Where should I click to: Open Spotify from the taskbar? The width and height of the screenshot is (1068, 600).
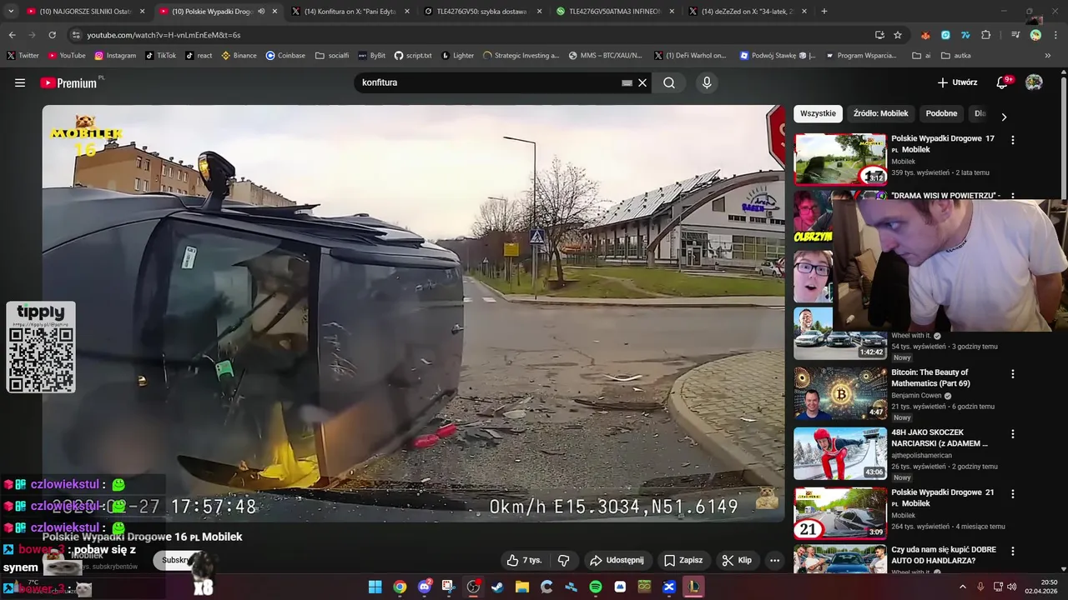click(596, 587)
